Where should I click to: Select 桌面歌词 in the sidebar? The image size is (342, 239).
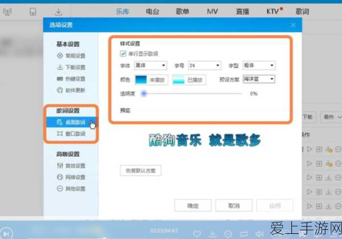pos(71,122)
